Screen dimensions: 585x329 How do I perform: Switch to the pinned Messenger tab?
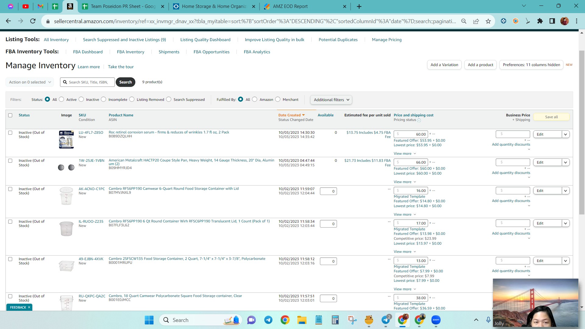click(x=11, y=6)
